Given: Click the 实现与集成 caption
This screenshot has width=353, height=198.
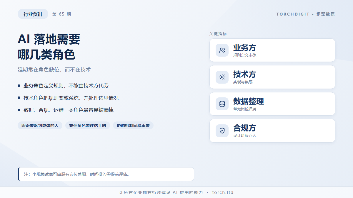Looking at the screenshot, I should click(x=243, y=82).
